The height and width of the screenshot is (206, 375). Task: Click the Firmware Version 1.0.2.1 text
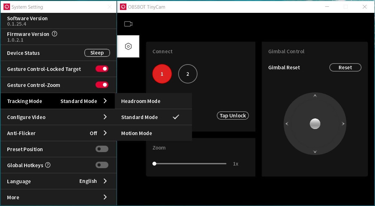pyautogui.click(x=15, y=40)
